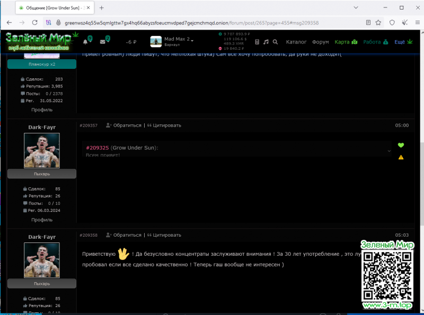
Task: Click the Dark-Fayr avatar in post #209357
Action: (x=41, y=150)
